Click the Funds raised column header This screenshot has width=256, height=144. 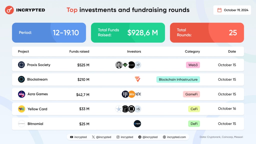click(x=79, y=52)
